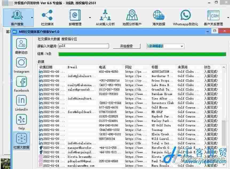Select phone cell +357-25558716

(x=109, y=81)
